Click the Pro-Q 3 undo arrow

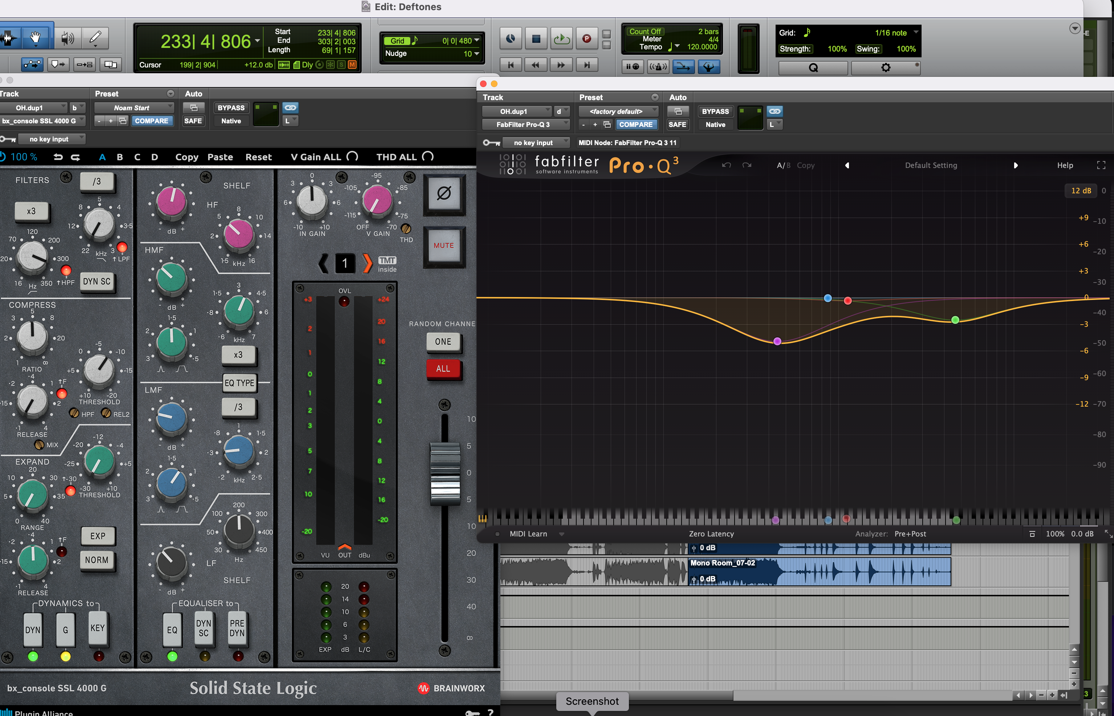726,165
